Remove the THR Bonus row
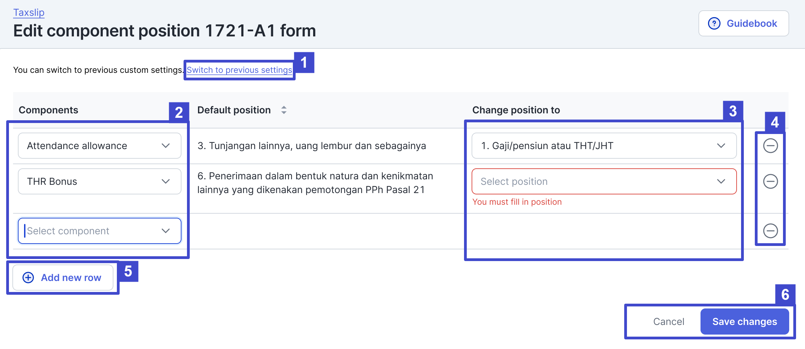The height and width of the screenshot is (349, 805). coord(770,181)
